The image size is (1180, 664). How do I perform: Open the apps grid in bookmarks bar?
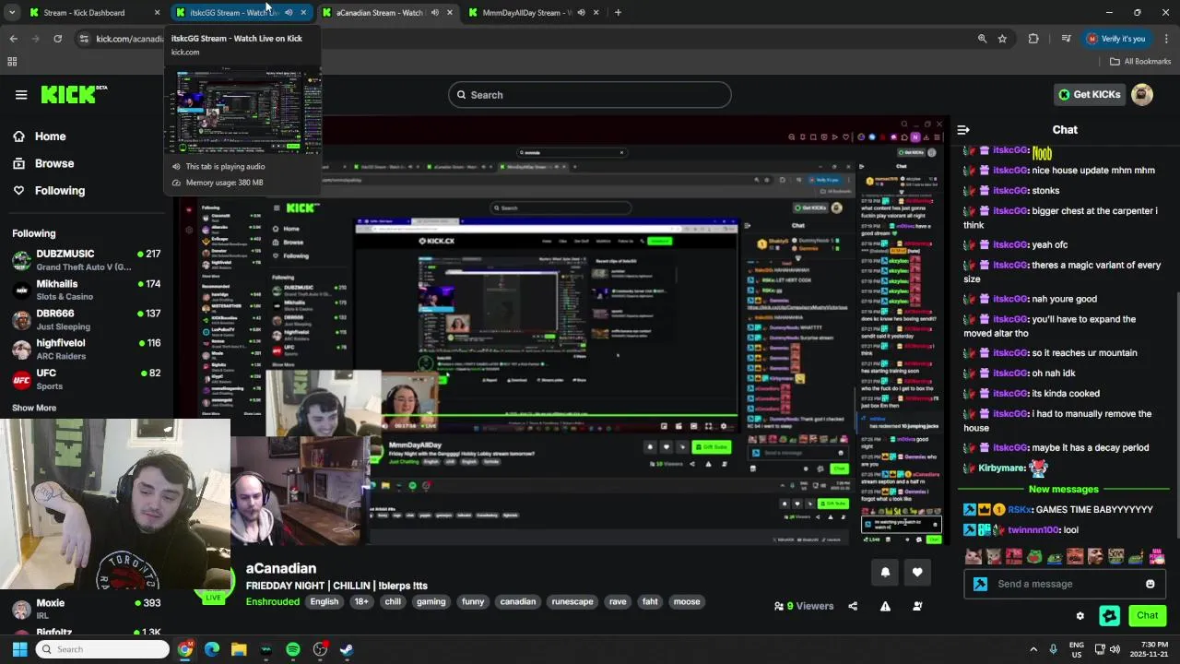pyautogui.click(x=12, y=62)
